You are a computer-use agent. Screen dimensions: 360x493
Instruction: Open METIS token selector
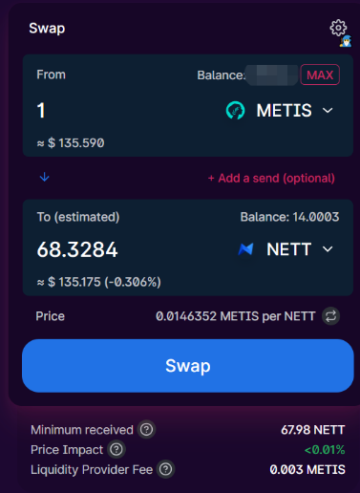(x=280, y=111)
